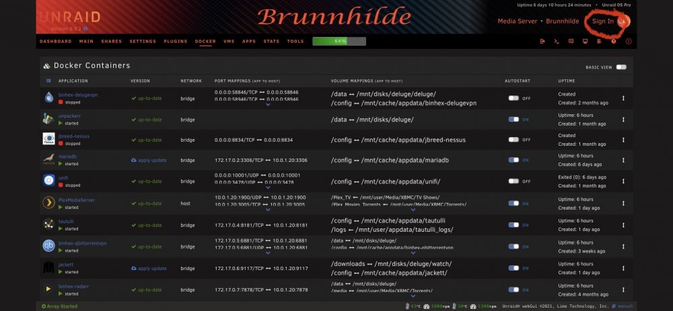Open the three-dot menu for unifi row
This screenshot has width=673, height=311.
point(623,181)
